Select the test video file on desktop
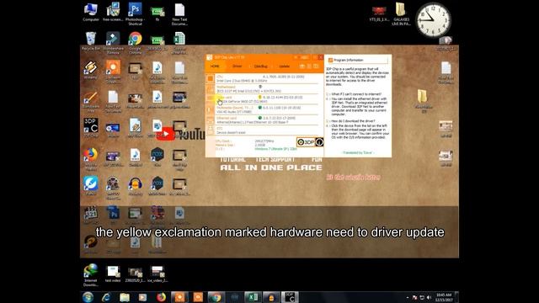Viewport: 539px width, 303px height. click(113, 274)
